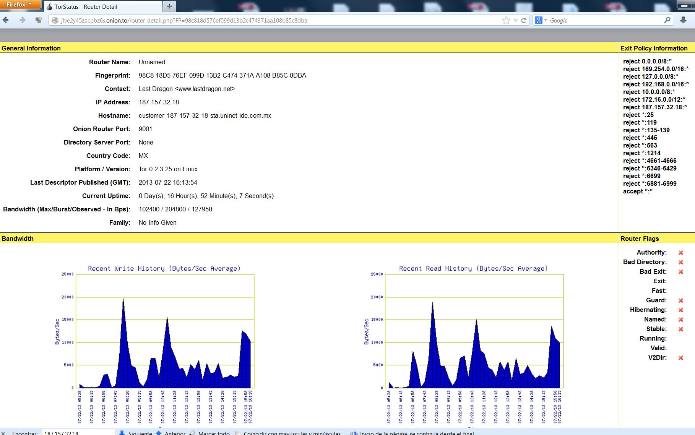Viewport: 695px width, 435px height.
Task: Open the search engine selector dropdown
Action: pyautogui.click(x=541, y=20)
